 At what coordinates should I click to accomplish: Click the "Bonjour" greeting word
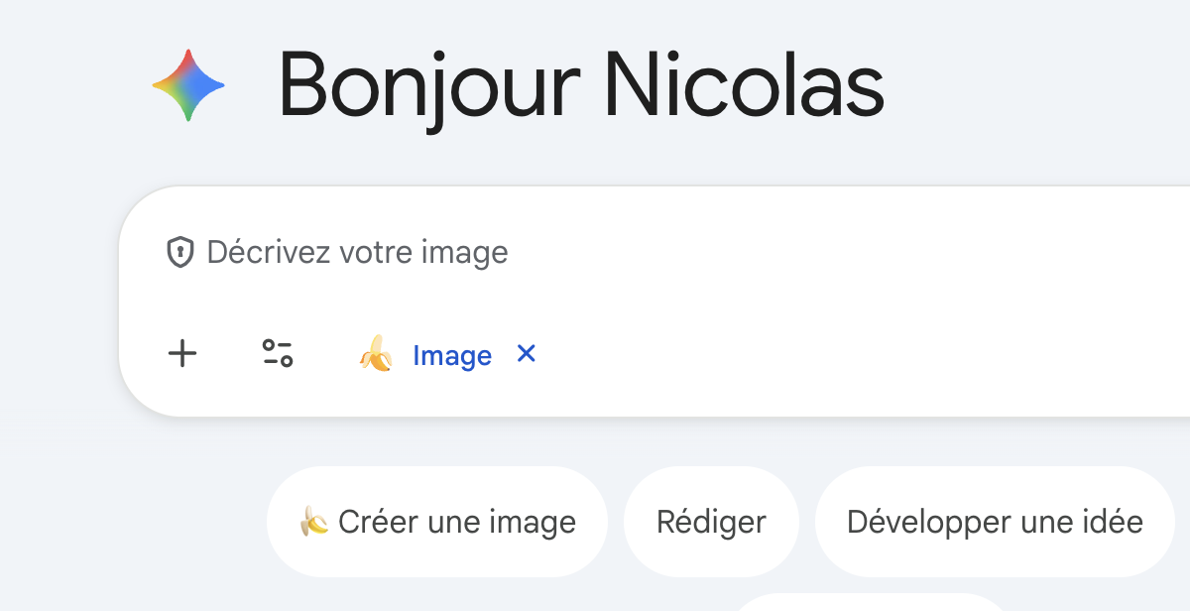point(428,85)
